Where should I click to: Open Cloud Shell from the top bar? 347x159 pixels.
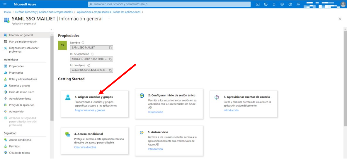click(258, 4)
